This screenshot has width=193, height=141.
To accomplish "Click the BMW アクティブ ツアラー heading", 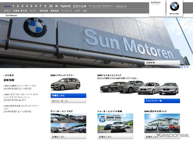I will (x=62, y=75).
